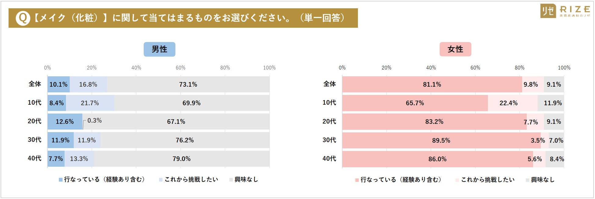Click the pink 女性 chart title badge
This screenshot has height=199, width=595.
(455, 49)
